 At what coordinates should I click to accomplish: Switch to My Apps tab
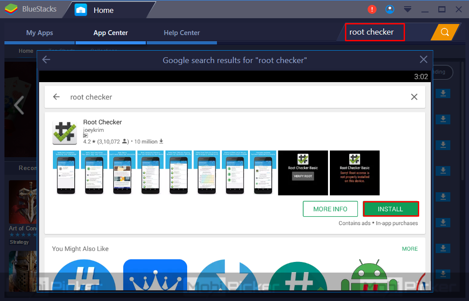pos(40,33)
